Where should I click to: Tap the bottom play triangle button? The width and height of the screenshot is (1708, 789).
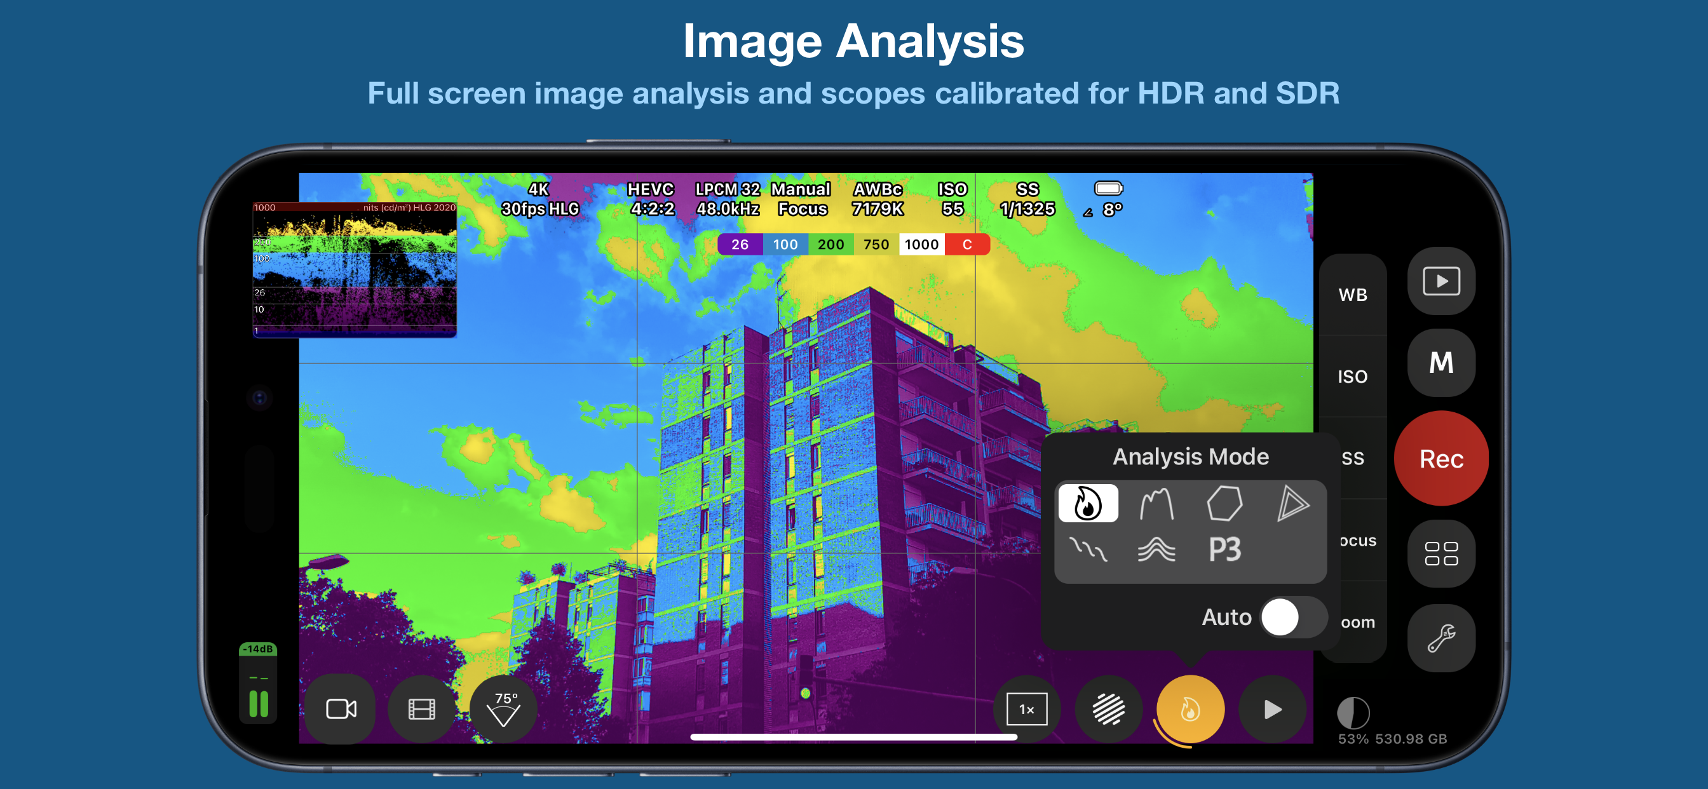1271,709
